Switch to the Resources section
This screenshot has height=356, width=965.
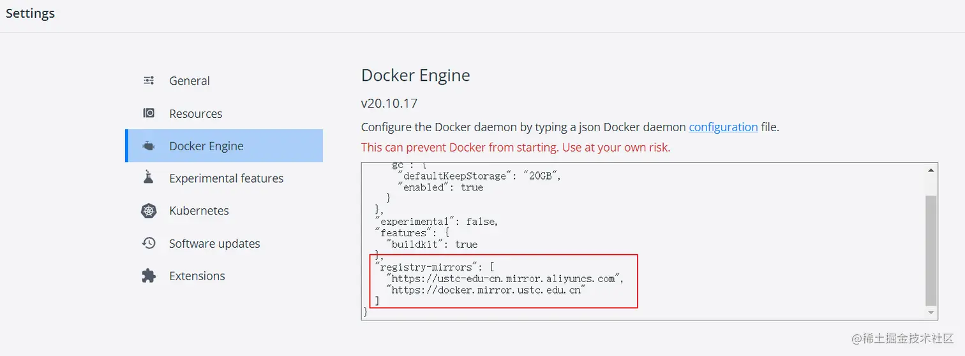(195, 114)
